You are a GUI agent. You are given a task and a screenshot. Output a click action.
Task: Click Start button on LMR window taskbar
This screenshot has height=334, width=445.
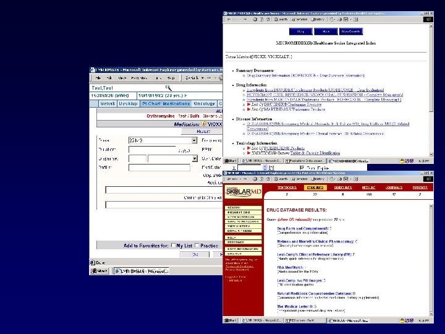[x=100, y=271]
